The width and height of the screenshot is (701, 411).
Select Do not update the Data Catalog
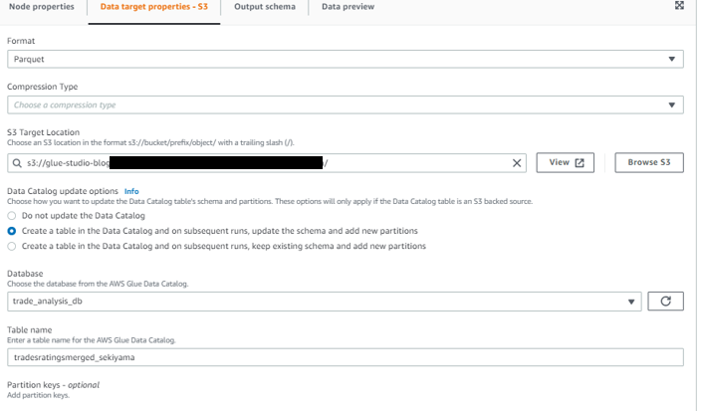12,216
